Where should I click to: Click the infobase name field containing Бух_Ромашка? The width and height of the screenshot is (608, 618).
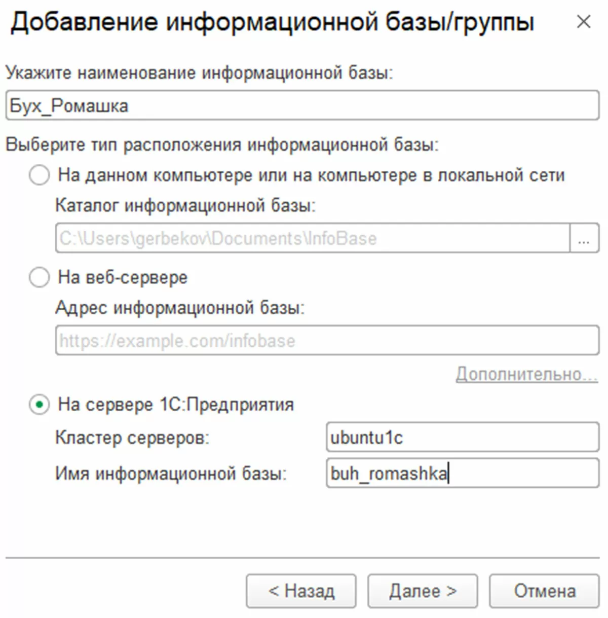pyautogui.click(x=302, y=105)
